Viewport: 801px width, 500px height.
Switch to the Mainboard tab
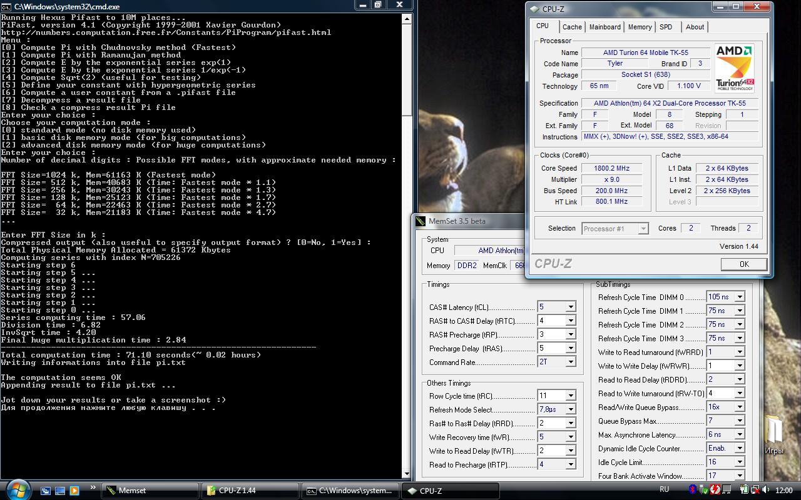[x=605, y=27]
